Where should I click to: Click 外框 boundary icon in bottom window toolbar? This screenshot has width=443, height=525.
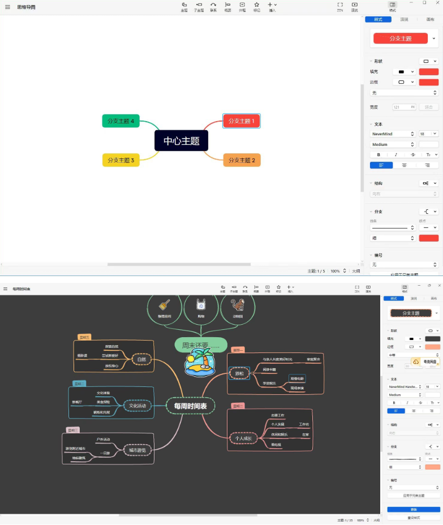tap(267, 289)
